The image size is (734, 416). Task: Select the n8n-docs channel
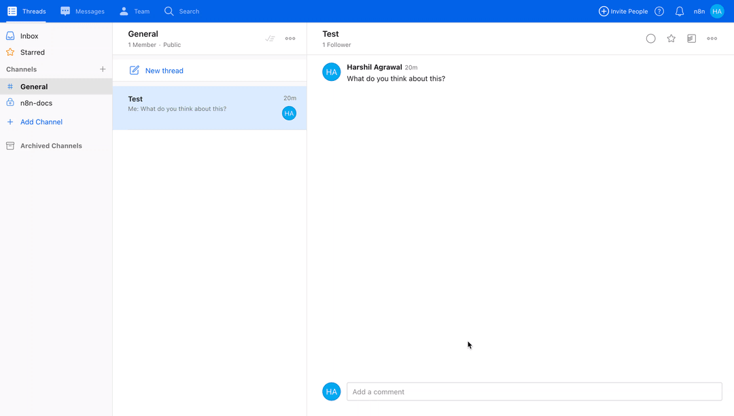click(x=36, y=103)
